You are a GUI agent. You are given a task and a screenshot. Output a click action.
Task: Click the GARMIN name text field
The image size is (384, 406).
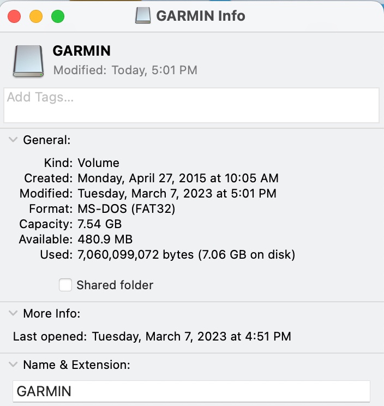191,391
